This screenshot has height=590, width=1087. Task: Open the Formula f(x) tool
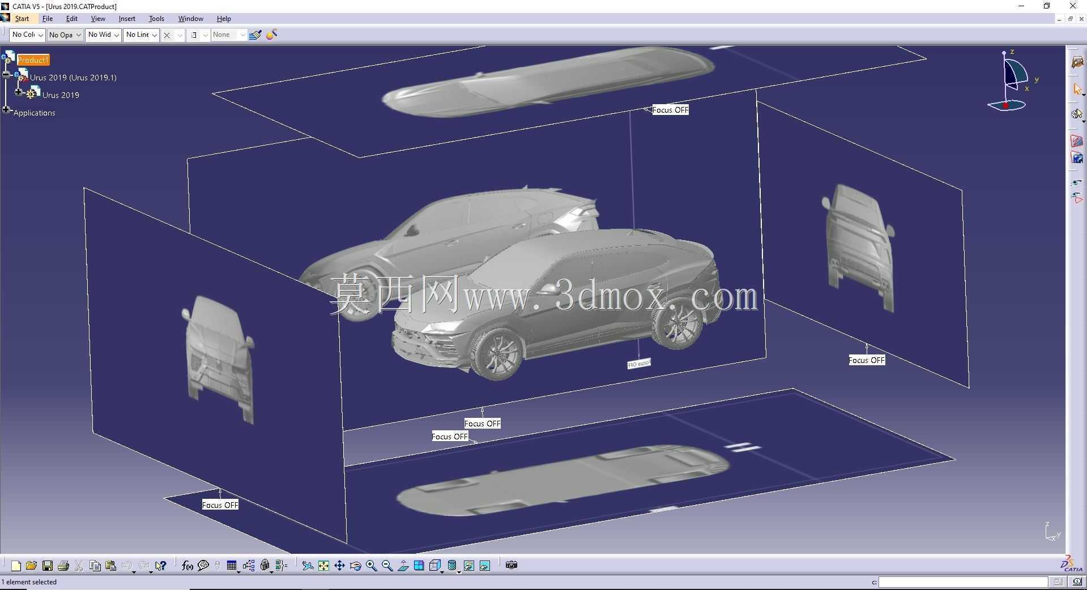[x=187, y=565]
